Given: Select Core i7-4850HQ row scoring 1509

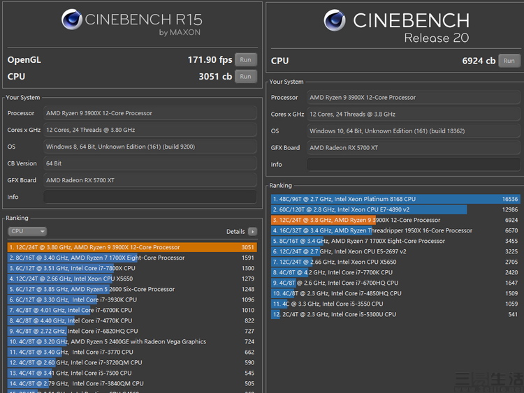Looking at the screenshot, I should pyautogui.click(x=395, y=293).
